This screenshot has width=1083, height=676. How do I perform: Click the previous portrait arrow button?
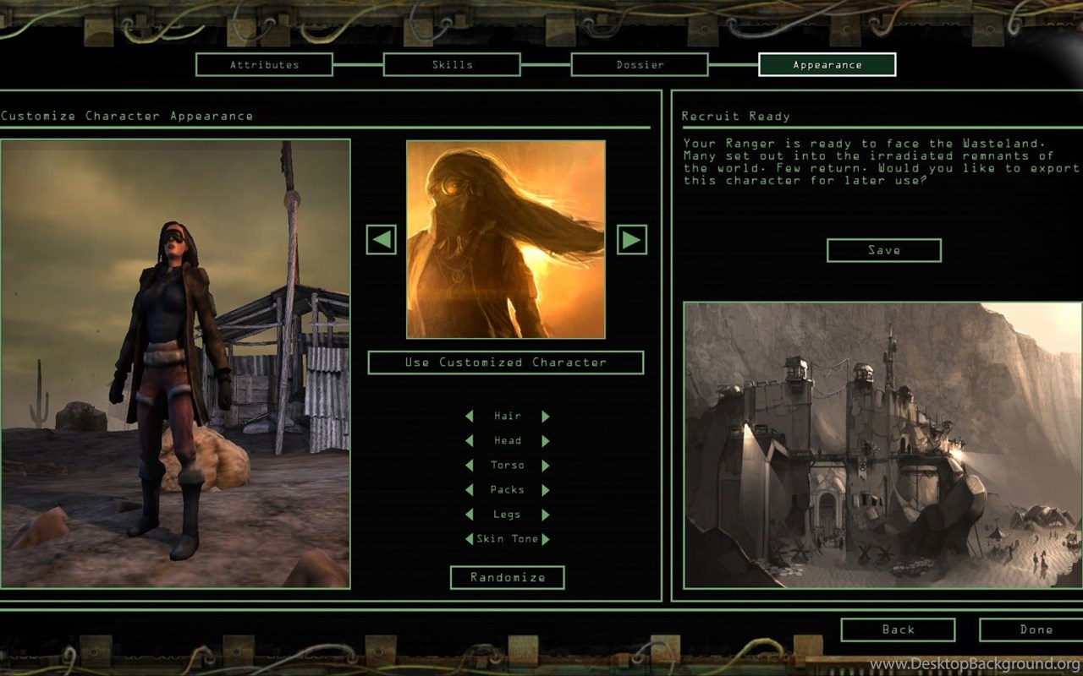click(381, 240)
